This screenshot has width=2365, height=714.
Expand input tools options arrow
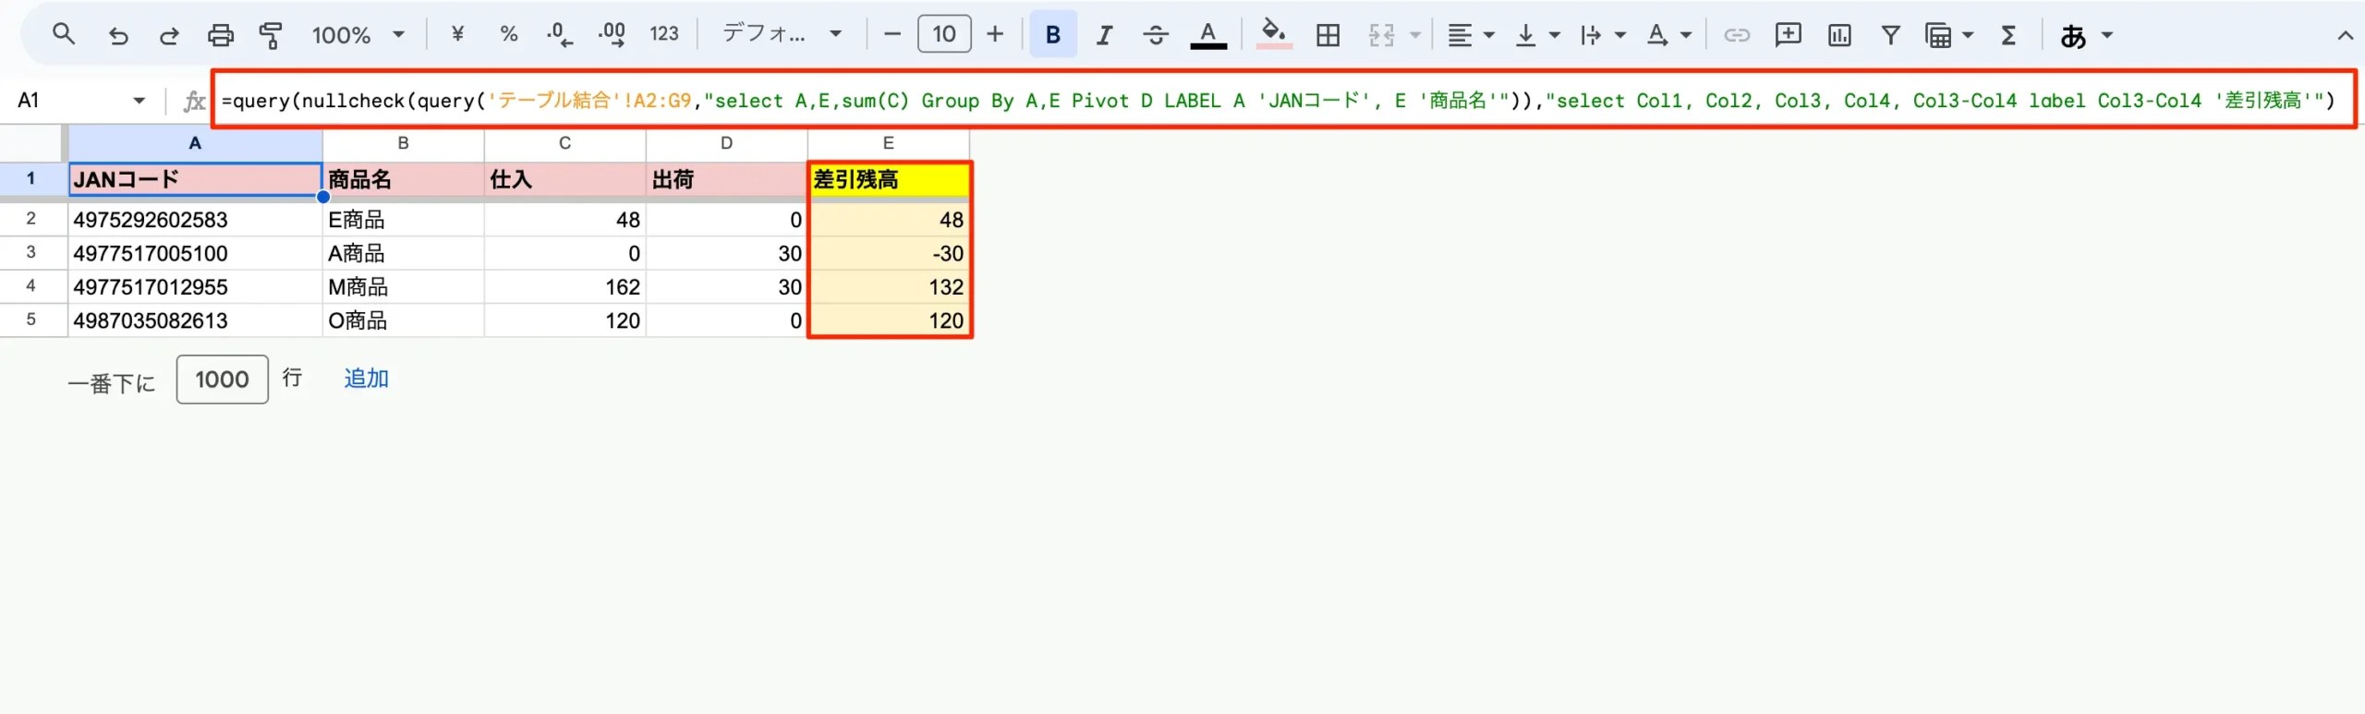coord(2107,35)
